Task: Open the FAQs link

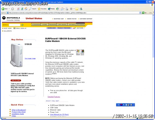Action: (x=14, y=116)
